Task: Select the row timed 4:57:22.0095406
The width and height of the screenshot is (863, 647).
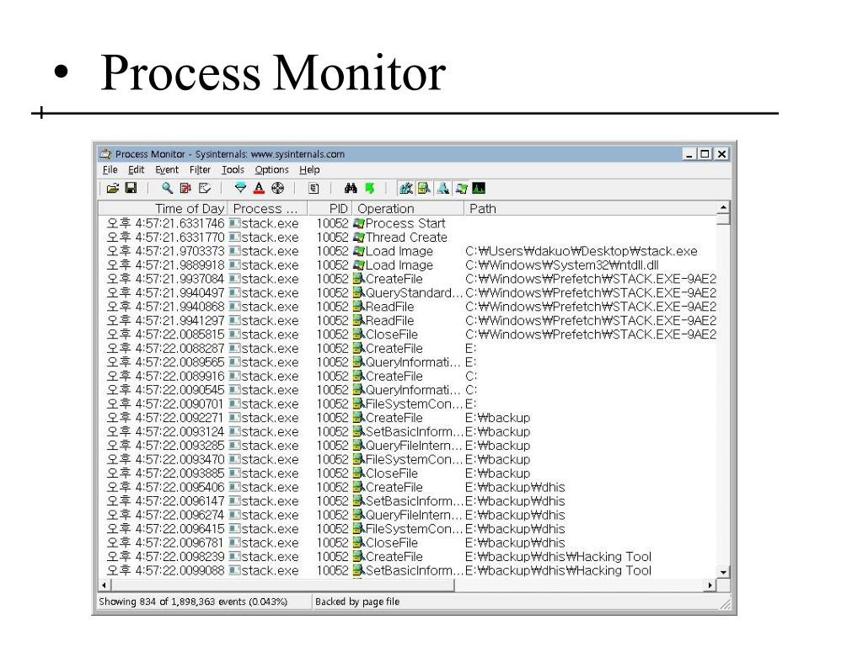Action: pos(407,488)
